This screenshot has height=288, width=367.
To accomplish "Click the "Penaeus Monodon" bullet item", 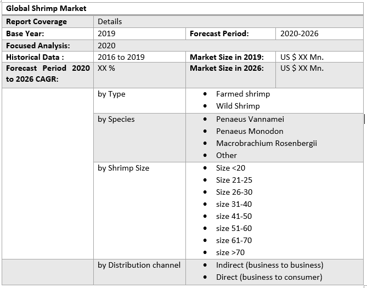I will (x=250, y=131).
